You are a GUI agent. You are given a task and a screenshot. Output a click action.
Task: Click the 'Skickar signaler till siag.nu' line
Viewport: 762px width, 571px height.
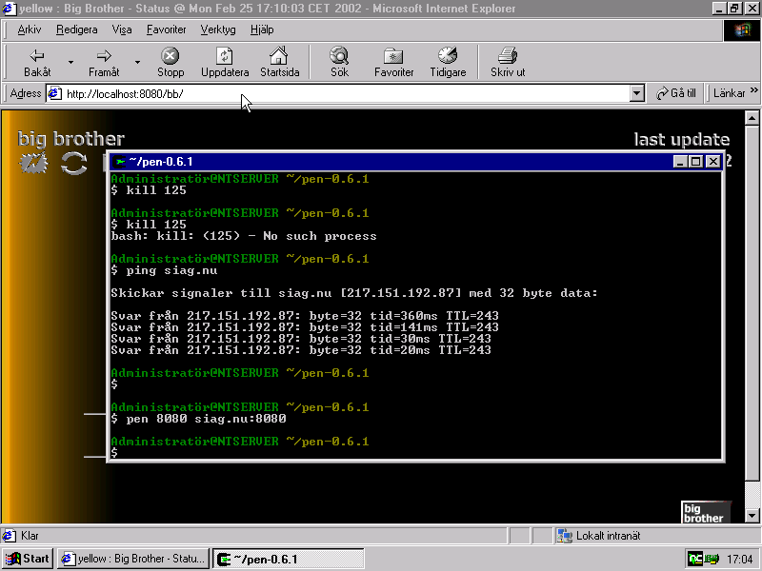pos(354,293)
